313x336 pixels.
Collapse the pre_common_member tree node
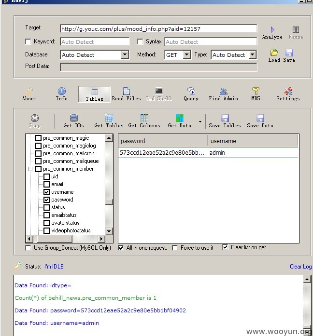30,169
